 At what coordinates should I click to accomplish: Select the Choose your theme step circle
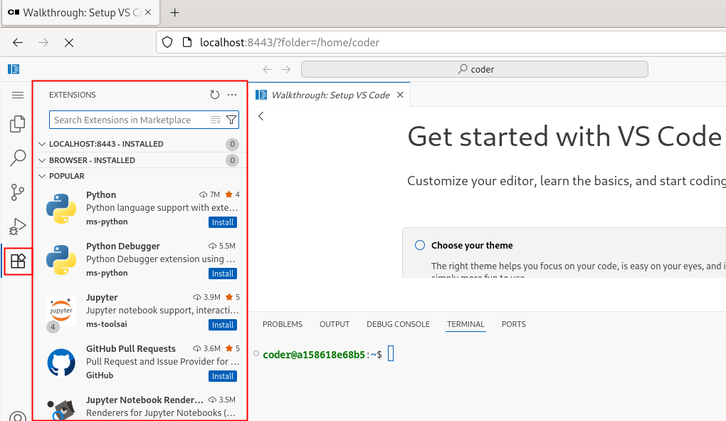[x=419, y=245]
